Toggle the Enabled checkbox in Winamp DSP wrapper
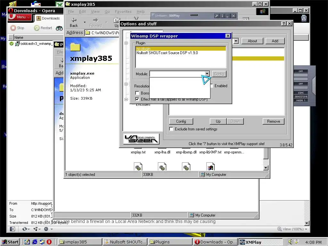The image size is (328, 246). (x=212, y=86)
